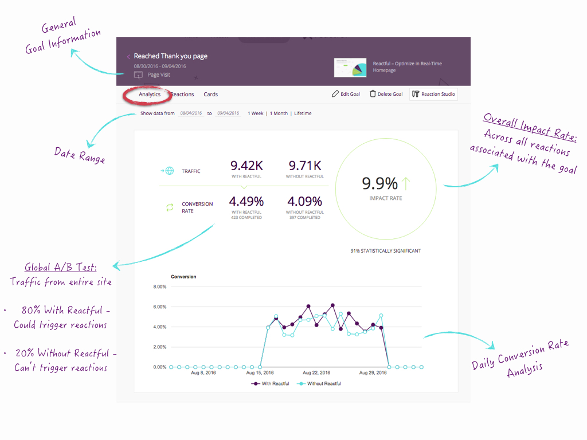Click the Page Visit monitor icon

[x=138, y=75]
